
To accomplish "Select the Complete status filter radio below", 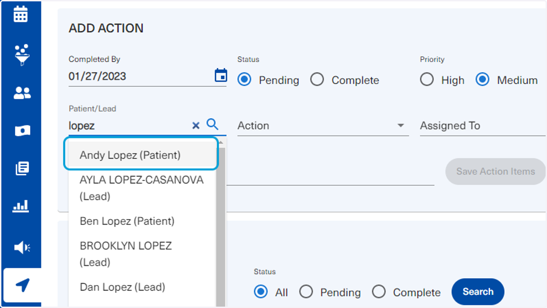I will pyautogui.click(x=379, y=292).
